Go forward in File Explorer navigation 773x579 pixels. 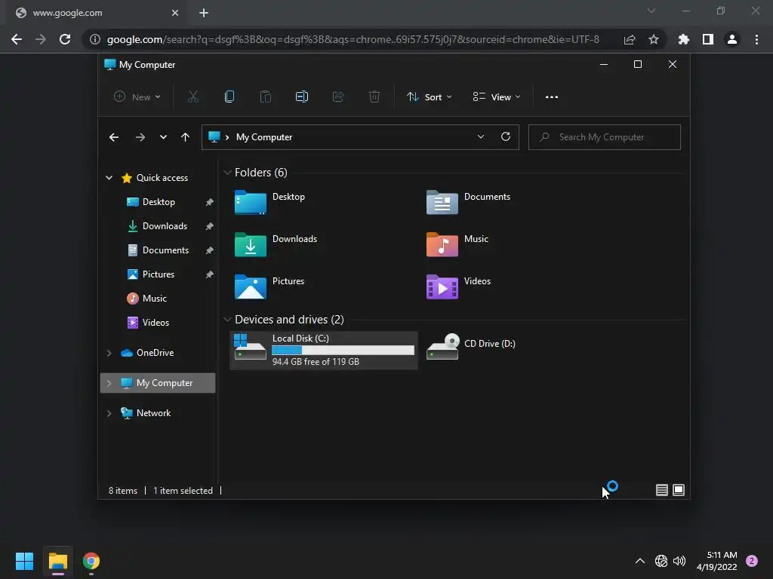pyautogui.click(x=140, y=137)
